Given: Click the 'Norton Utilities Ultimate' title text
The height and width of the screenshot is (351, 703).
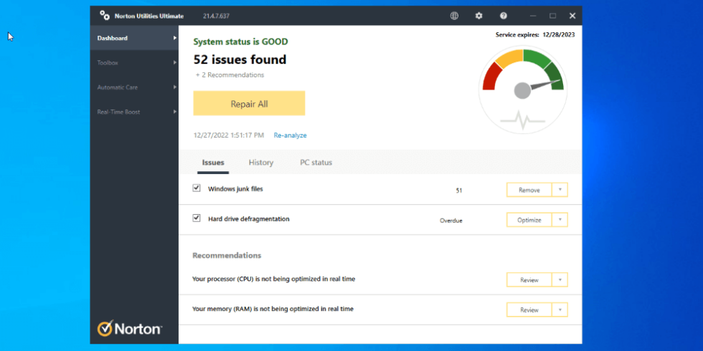Looking at the screenshot, I should 149,16.
